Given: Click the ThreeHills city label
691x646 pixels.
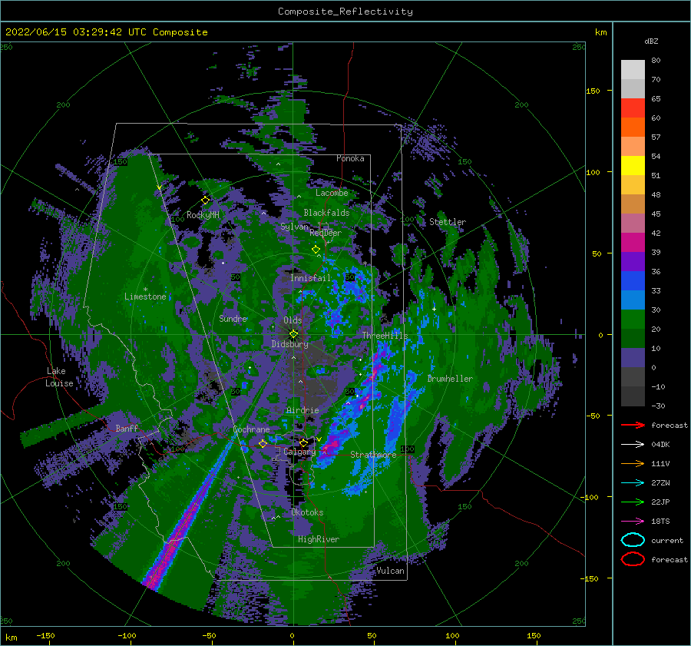Looking at the screenshot, I should pyautogui.click(x=385, y=336).
